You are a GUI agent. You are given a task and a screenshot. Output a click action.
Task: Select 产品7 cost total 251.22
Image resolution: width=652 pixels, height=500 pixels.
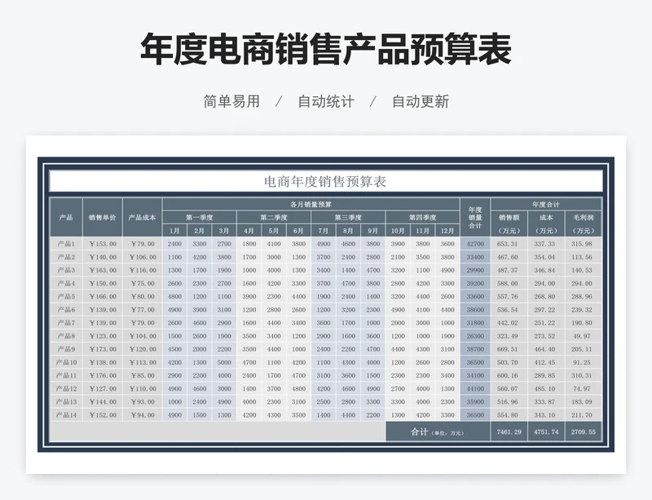pyautogui.click(x=546, y=323)
